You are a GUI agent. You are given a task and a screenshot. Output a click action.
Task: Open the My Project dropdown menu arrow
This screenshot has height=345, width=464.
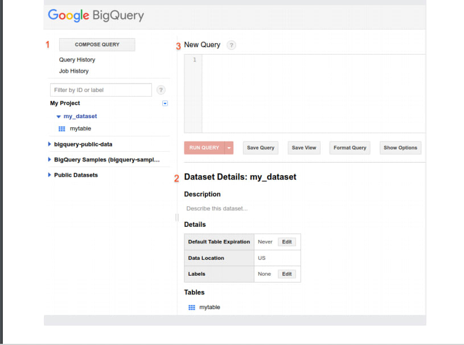click(x=165, y=103)
